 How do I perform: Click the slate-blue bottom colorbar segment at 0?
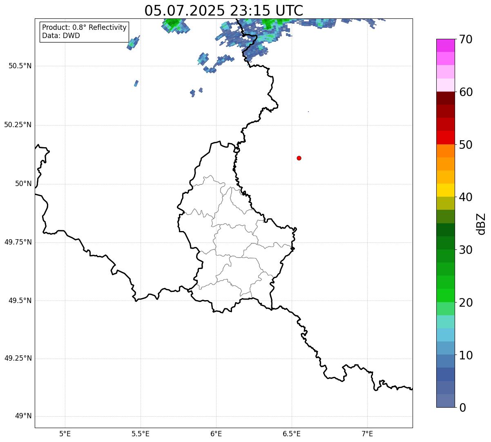tap(445, 401)
